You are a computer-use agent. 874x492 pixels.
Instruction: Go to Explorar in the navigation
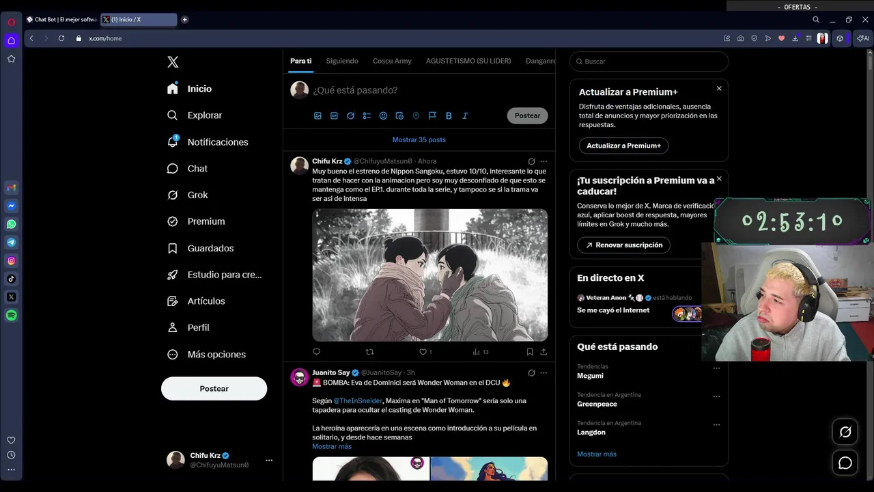(195, 115)
